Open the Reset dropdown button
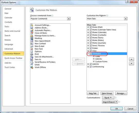The image size is (139, 113). (x=108, y=98)
